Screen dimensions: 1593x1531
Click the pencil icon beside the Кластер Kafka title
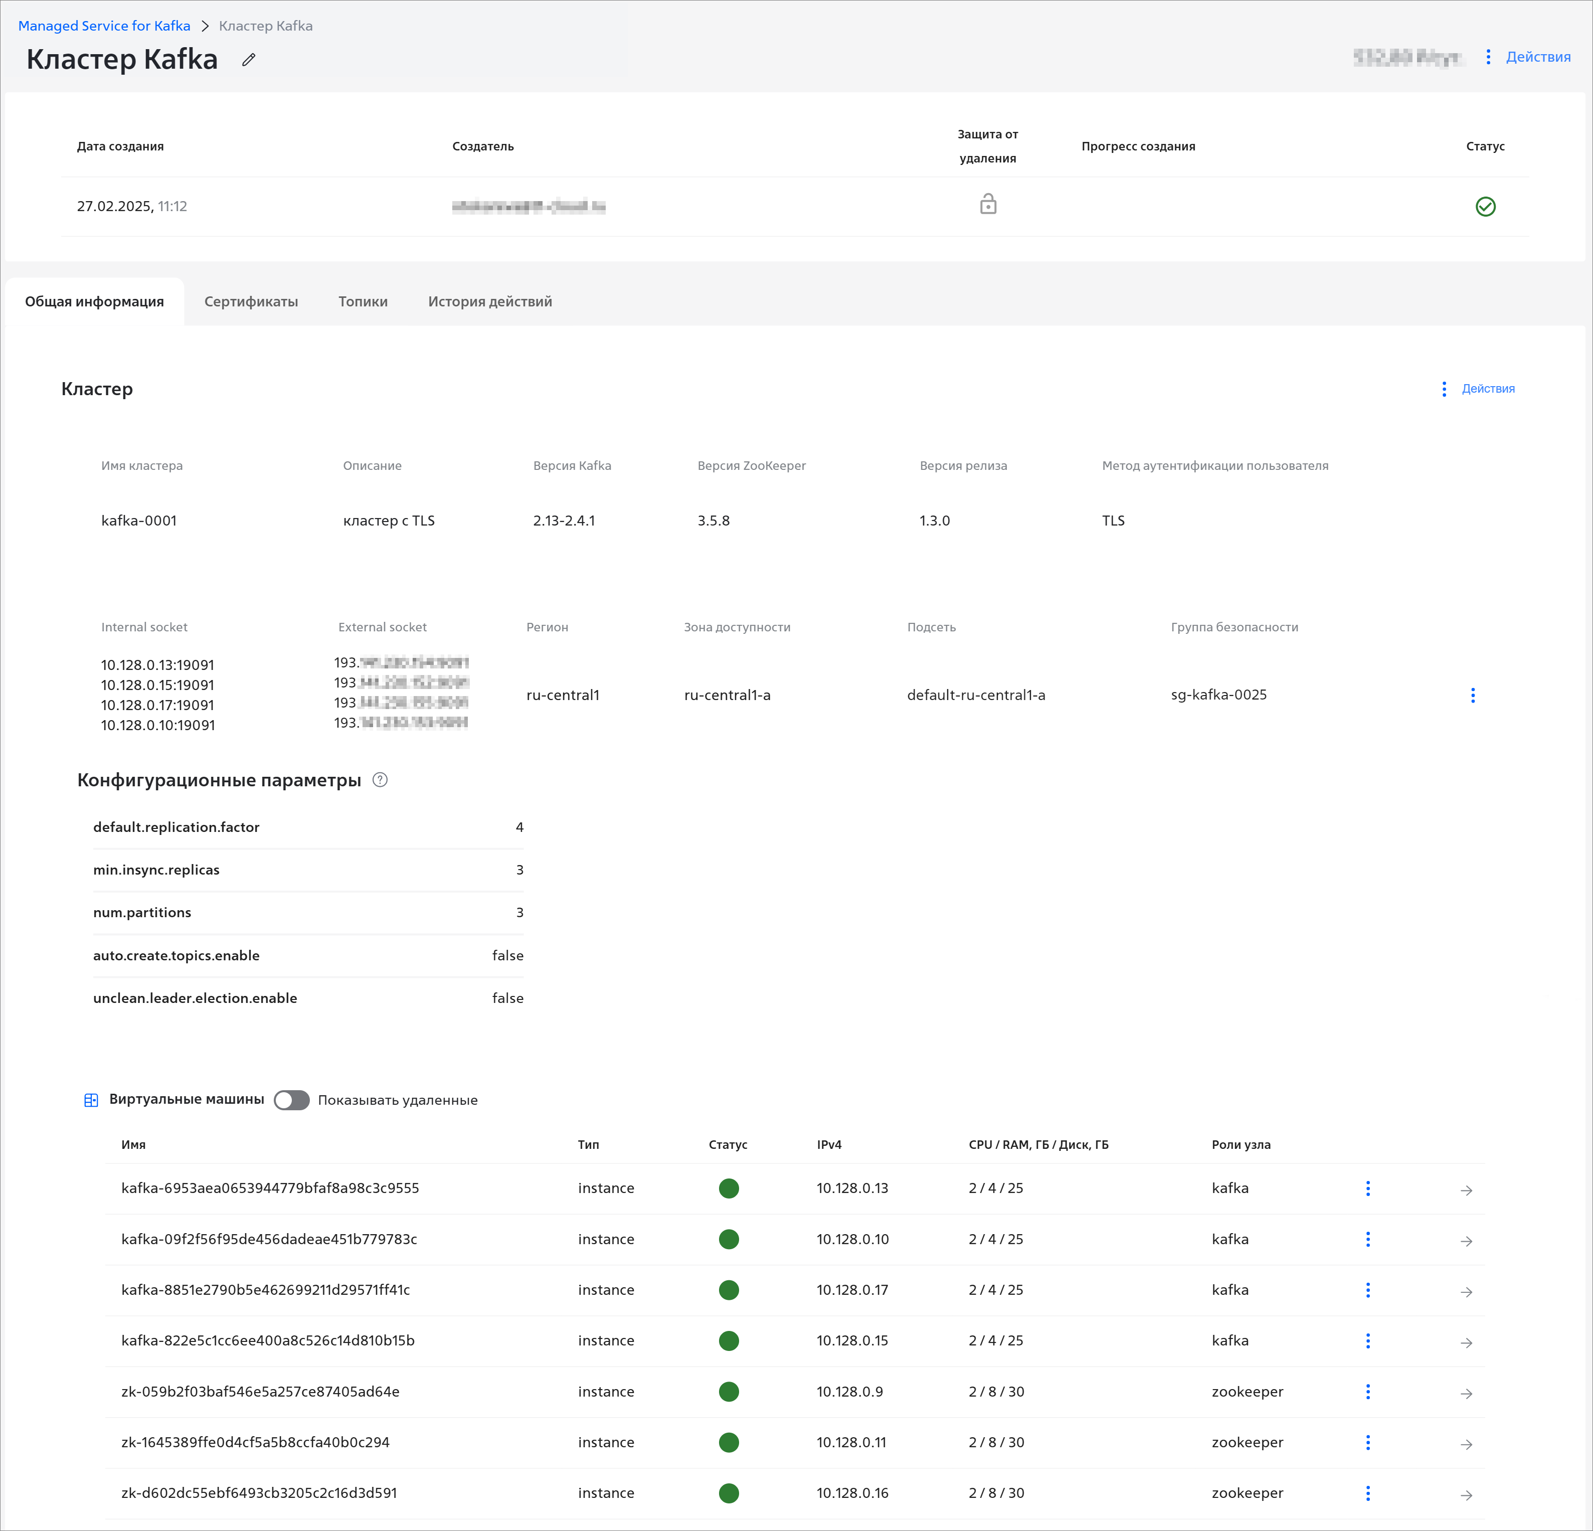[x=249, y=59]
